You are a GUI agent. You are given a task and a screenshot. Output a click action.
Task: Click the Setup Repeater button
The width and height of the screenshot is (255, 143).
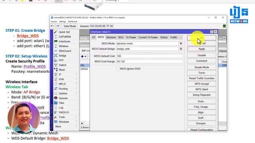pyautogui.click(x=202, y=95)
